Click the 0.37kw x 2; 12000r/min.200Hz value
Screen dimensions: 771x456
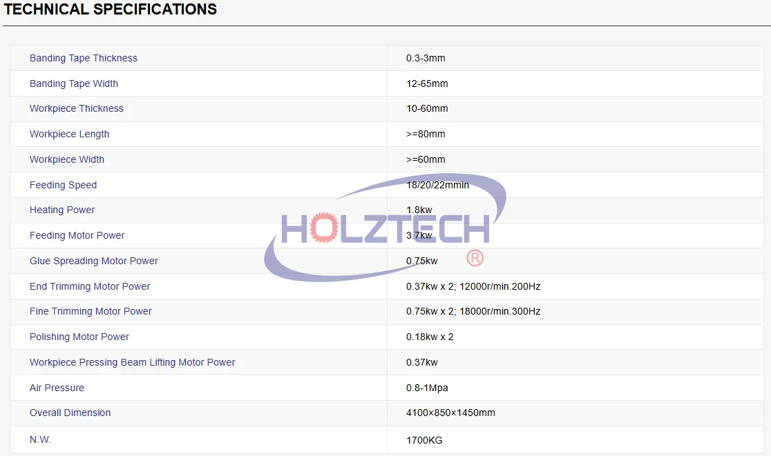coord(473,287)
